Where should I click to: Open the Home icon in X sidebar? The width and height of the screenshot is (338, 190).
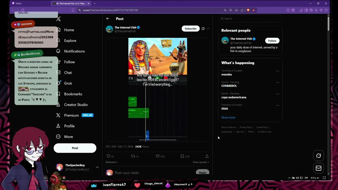tap(58, 30)
